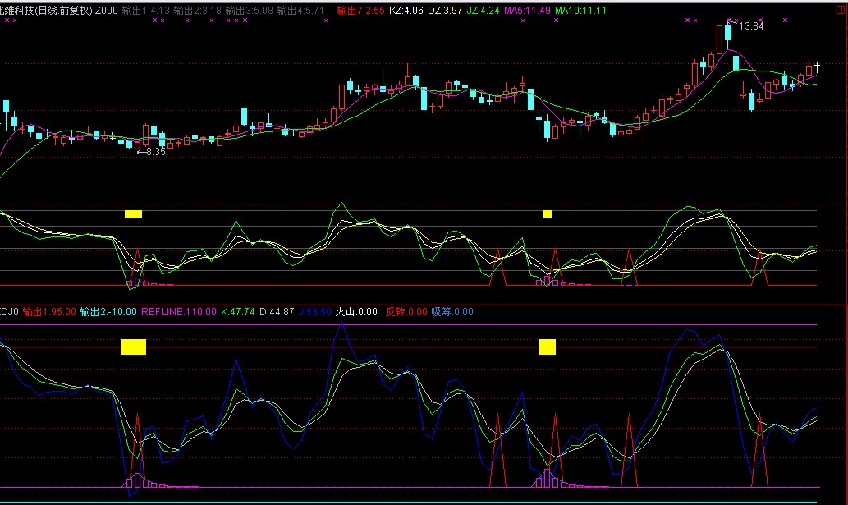The image size is (848, 505).
Task: Select the K:47.74 legend value
Action: coord(239,312)
